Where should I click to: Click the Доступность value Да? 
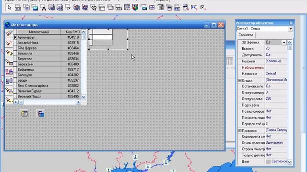click(x=276, y=55)
